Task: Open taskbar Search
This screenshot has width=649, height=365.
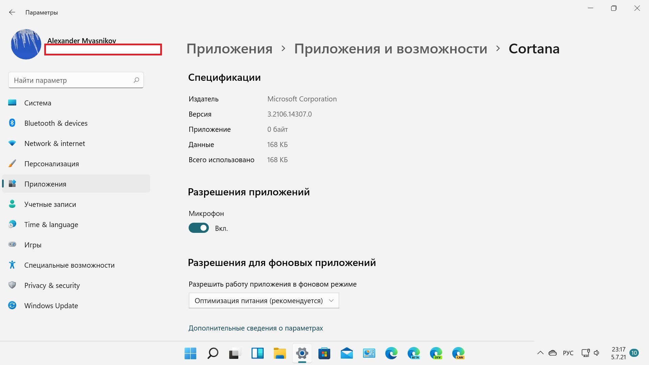Action: [213, 354]
